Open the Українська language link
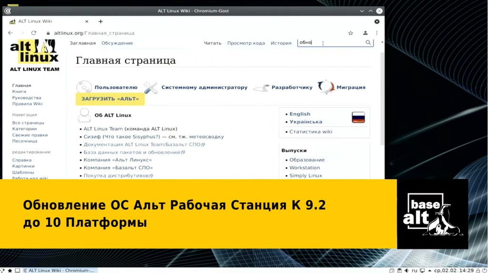The width and height of the screenshot is (488, 273). click(x=305, y=122)
